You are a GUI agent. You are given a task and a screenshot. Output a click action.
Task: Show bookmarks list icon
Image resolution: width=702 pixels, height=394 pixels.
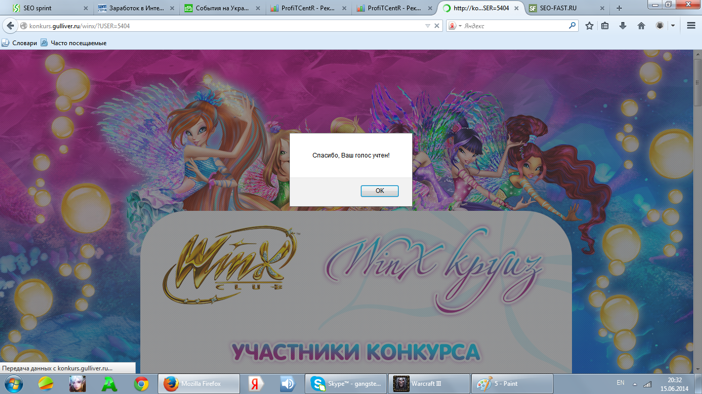[x=605, y=26]
